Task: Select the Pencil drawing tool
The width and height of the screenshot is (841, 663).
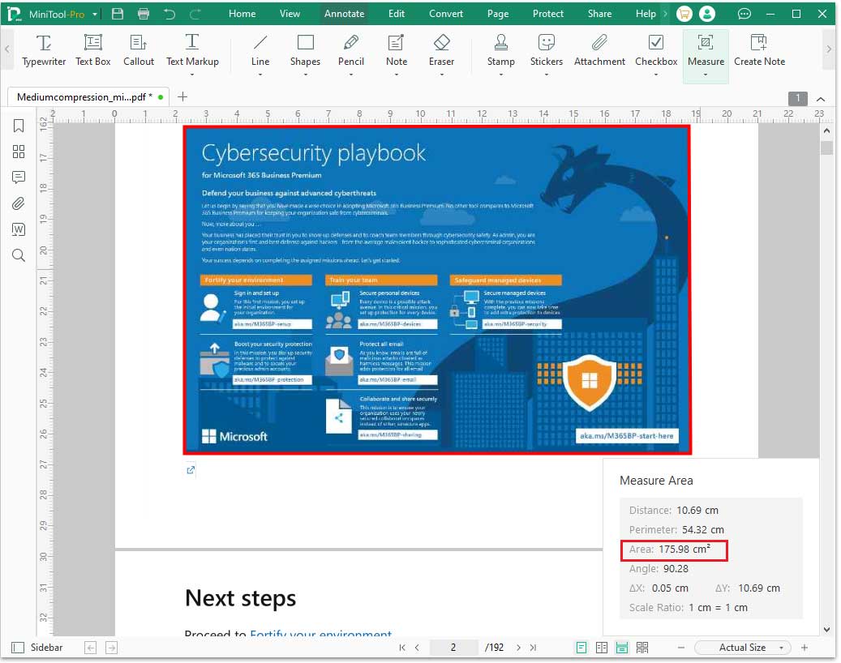Action: (351, 50)
